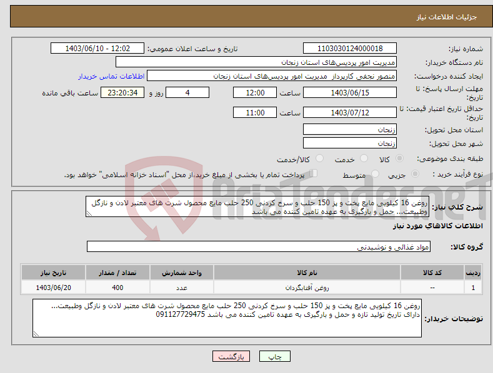Click the نوع فرآیند خرید label
Viewport: 493px width, 373px height.
coord(458,174)
